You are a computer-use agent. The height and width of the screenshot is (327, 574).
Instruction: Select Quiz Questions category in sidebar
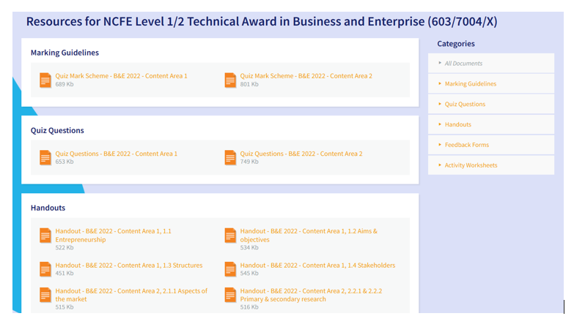coord(491,104)
